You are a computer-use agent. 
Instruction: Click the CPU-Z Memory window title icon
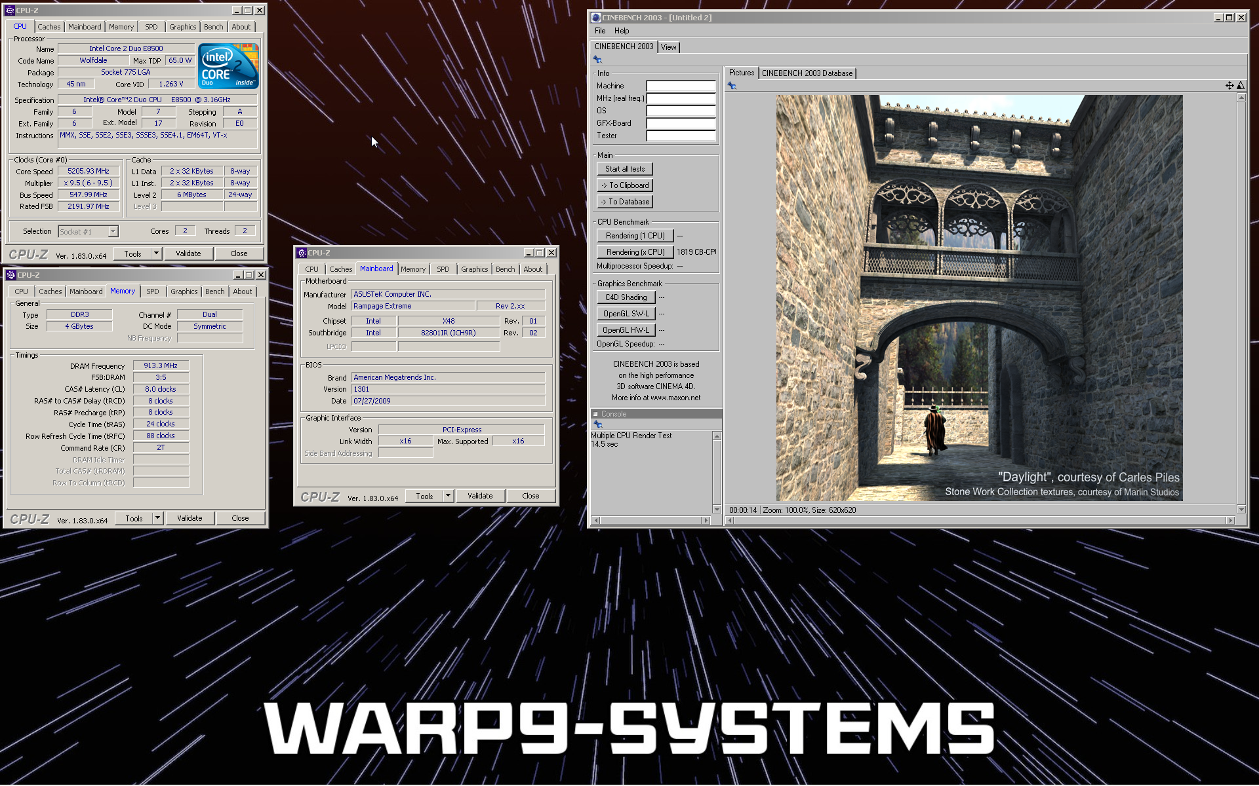click(x=11, y=275)
